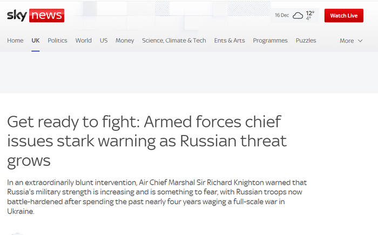This screenshot has width=378, height=235.
Task: Expand the More navigation dropdown
Action: coord(350,41)
